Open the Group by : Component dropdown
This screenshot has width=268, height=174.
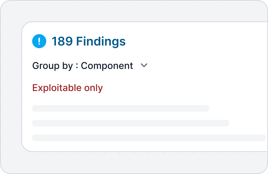(90, 66)
